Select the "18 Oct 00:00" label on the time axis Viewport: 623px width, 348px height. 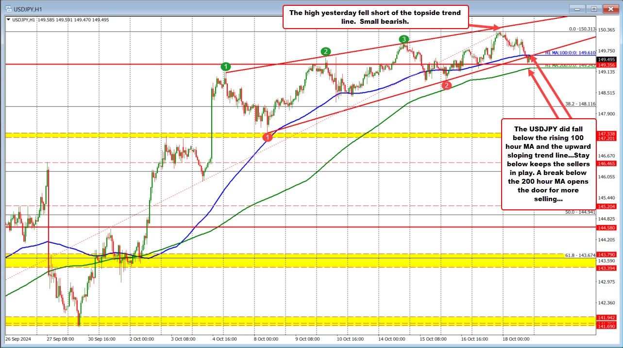(516, 340)
